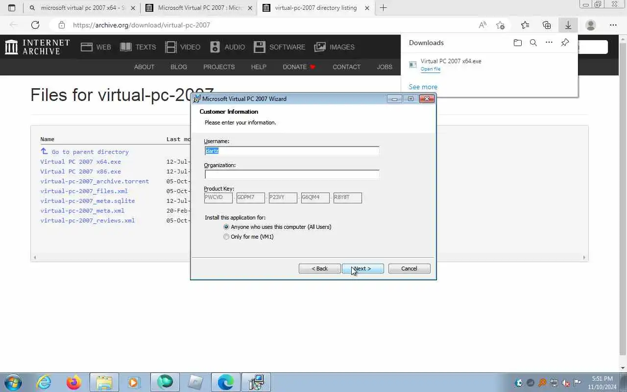Pin the Downloads panel

pyautogui.click(x=565, y=43)
